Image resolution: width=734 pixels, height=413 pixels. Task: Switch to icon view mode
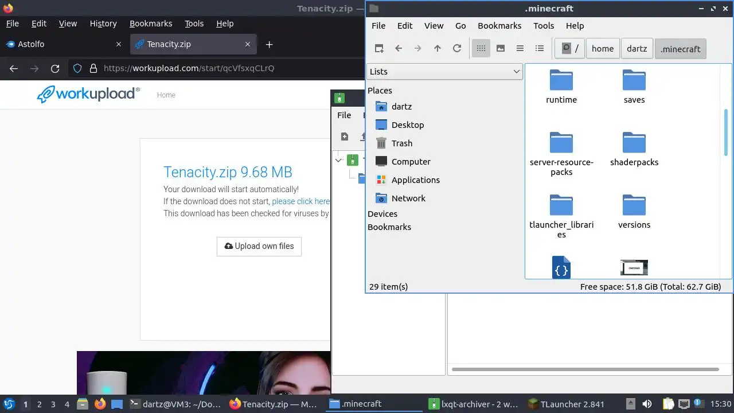[481, 49]
